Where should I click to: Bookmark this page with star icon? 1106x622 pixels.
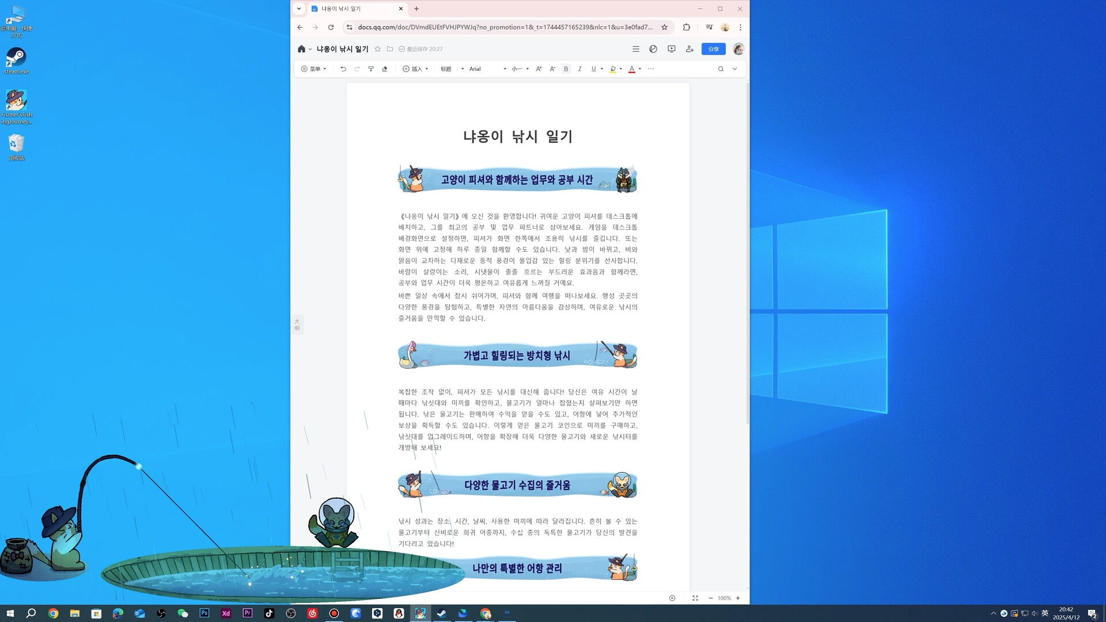(x=664, y=27)
